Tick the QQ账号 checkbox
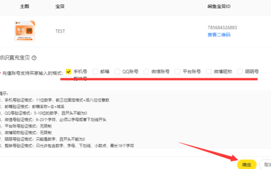271x169 pixels. 117,71
